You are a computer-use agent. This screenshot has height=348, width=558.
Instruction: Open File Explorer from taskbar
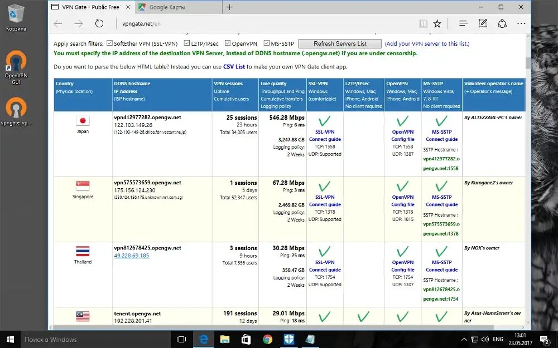tap(224, 340)
